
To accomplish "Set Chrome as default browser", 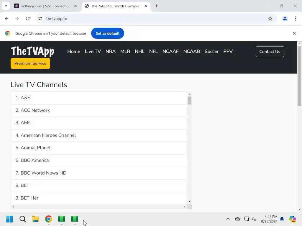I will point(108,33).
